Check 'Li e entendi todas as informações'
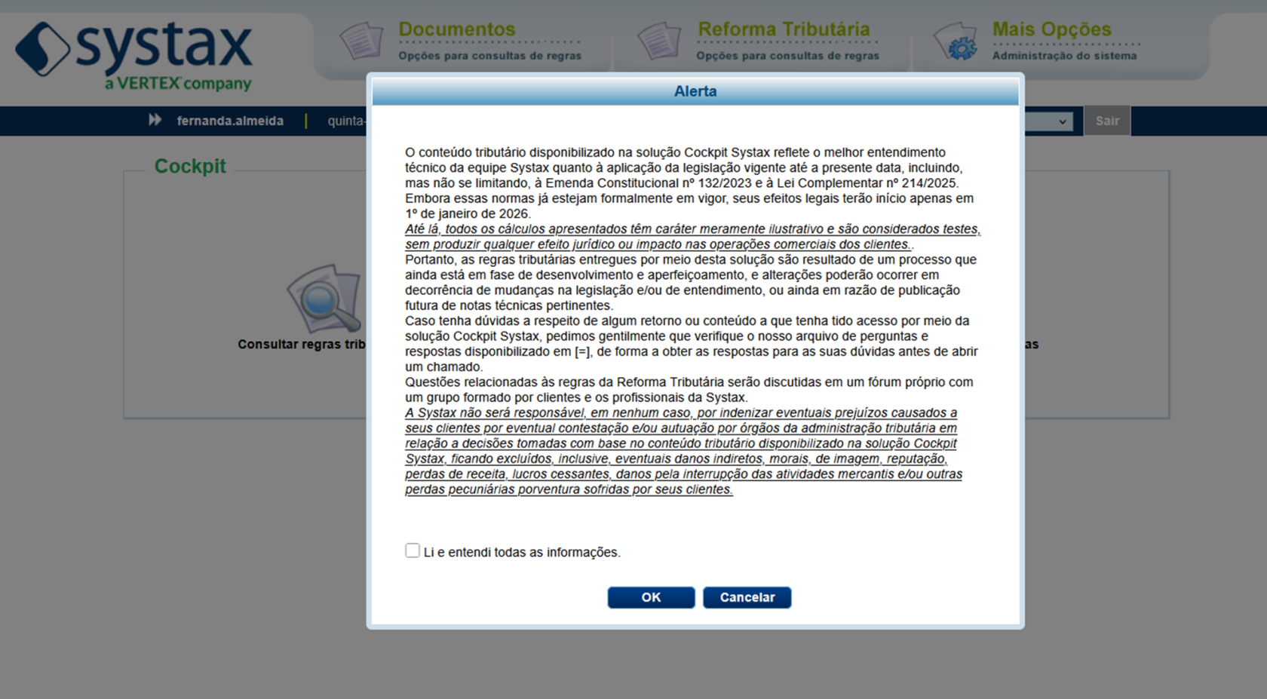The height and width of the screenshot is (699, 1267). (413, 550)
